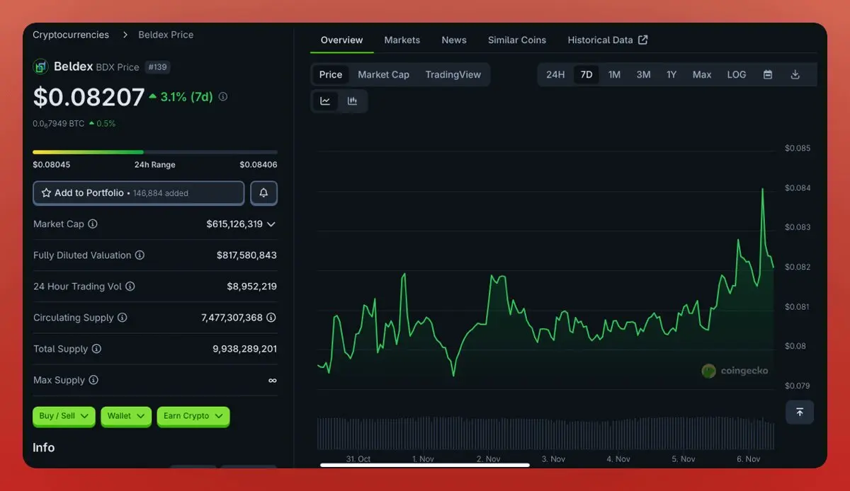
Task: Click the 9,938,289,201 total supply value
Action: [x=245, y=349]
